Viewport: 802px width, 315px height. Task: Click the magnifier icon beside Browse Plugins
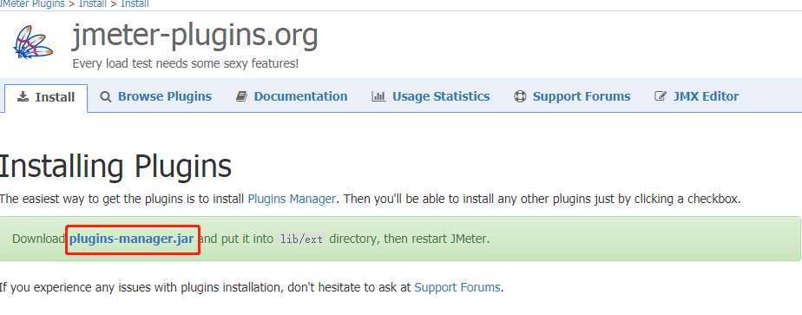tap(105, 96)
